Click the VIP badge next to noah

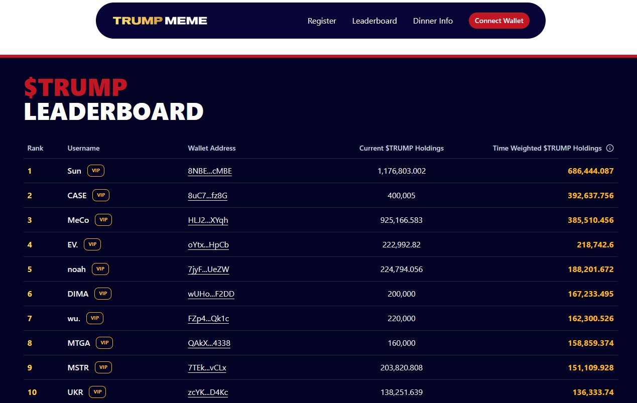tap(100, 269)
